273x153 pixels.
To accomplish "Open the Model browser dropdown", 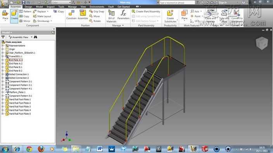I will (x=7, y=32).
